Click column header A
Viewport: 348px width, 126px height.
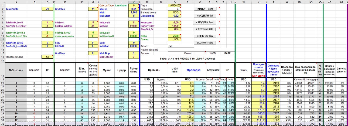[16, 2]
